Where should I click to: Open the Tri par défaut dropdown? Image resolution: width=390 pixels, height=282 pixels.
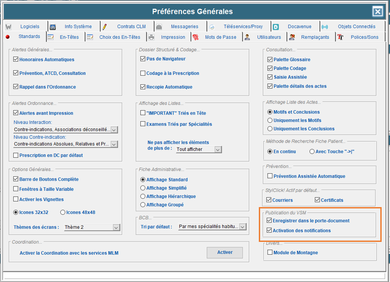click(x=242, y=227)
